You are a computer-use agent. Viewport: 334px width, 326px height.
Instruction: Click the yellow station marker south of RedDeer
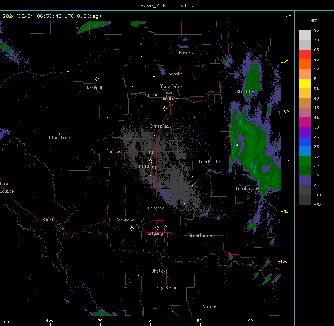[165, 109]
